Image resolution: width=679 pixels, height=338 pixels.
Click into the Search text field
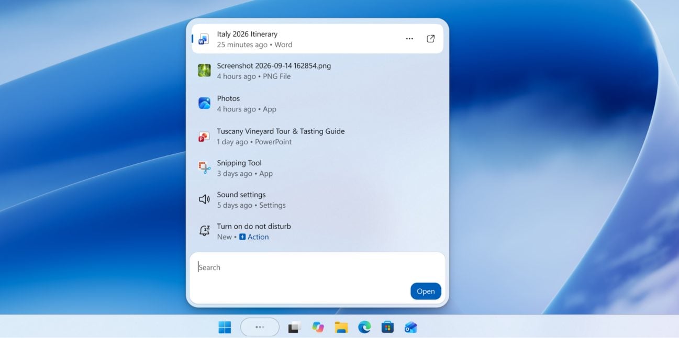(x=317, y=267)
